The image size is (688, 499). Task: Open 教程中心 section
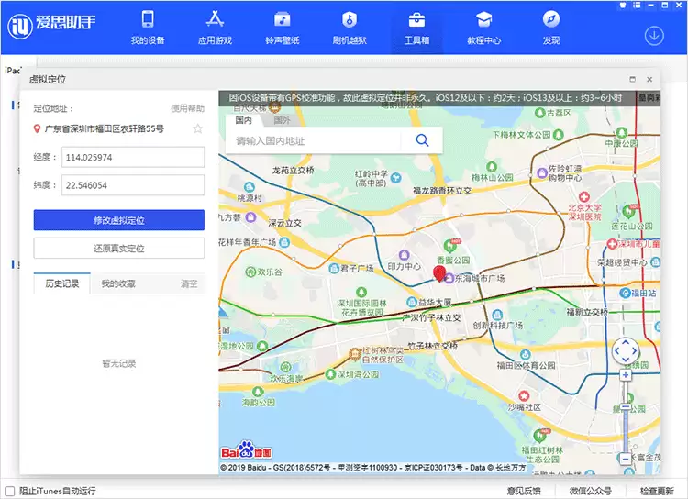(x=483, y=28)
